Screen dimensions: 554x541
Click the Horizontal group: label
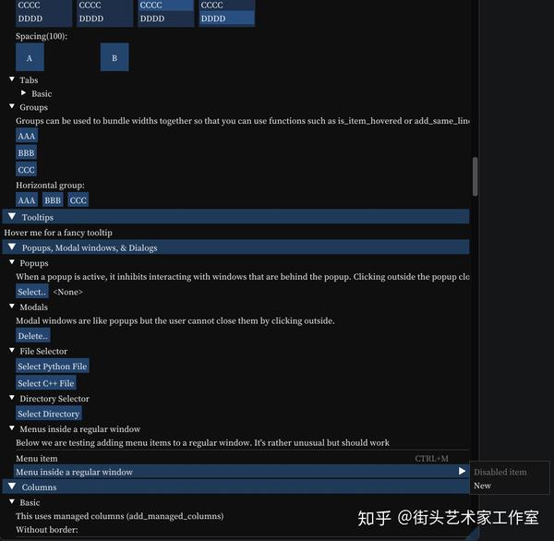pyautogui.click(x=50, y=186)
